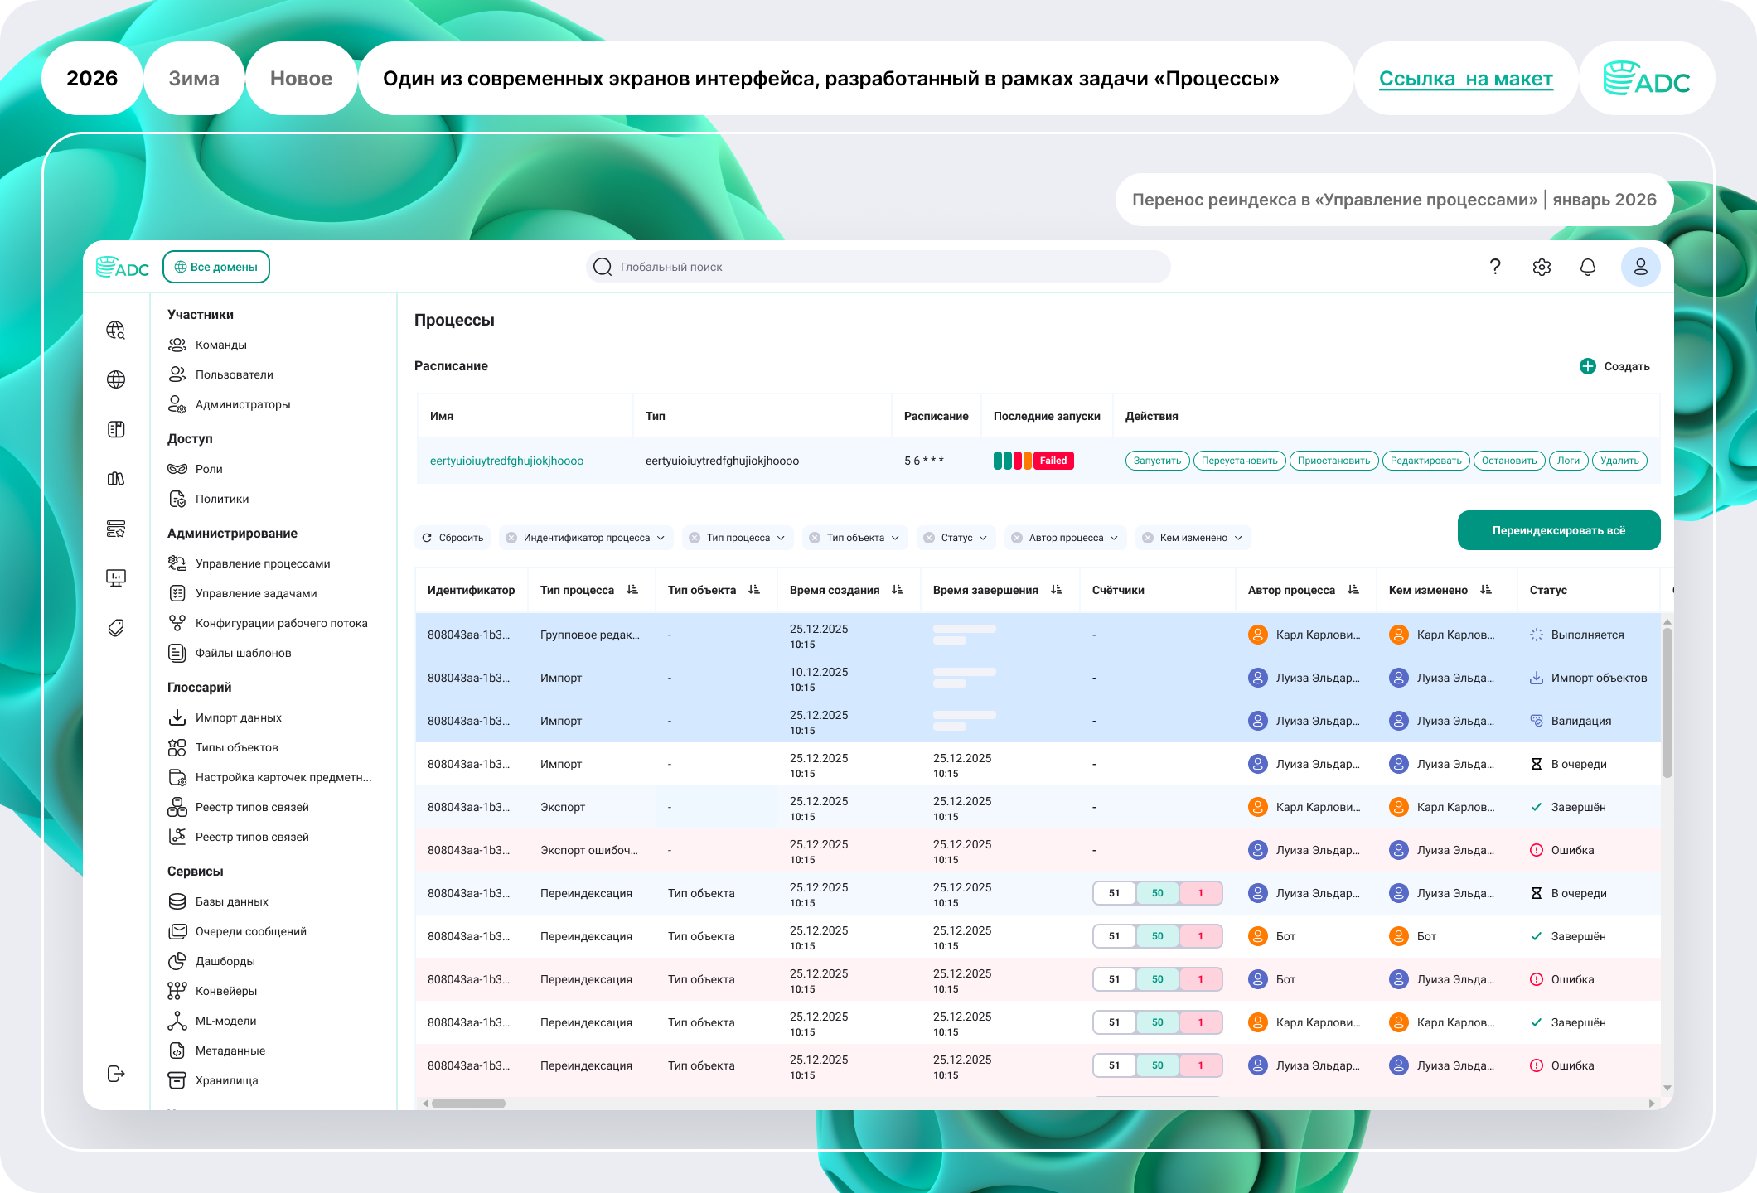Click the Сбросить filters button
Screen dimensions: 1757x1193
[453, 538]
